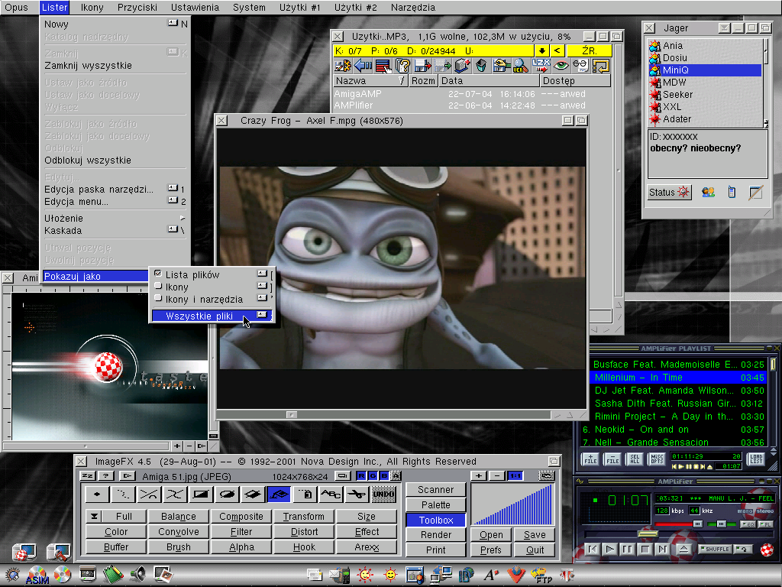This screenshot has height=587, width=782.
Task: Select the scissors cut tool in ImageFX
Action: 356,495
